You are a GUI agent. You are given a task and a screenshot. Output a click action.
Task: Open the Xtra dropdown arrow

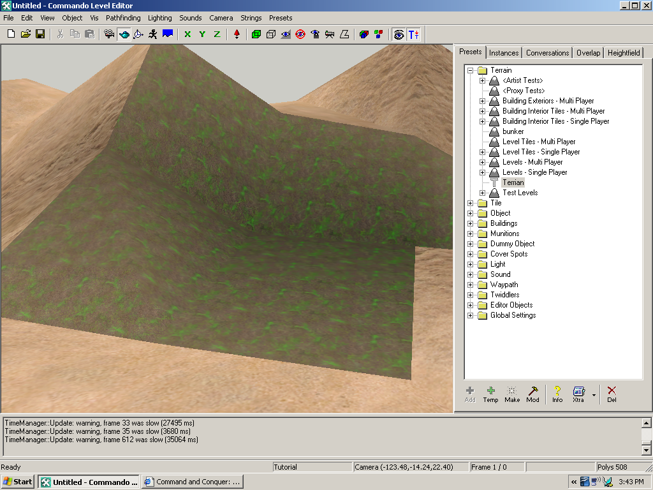pos(594,394)
